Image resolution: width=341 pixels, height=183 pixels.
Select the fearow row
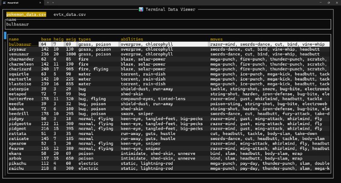point(169,149)
